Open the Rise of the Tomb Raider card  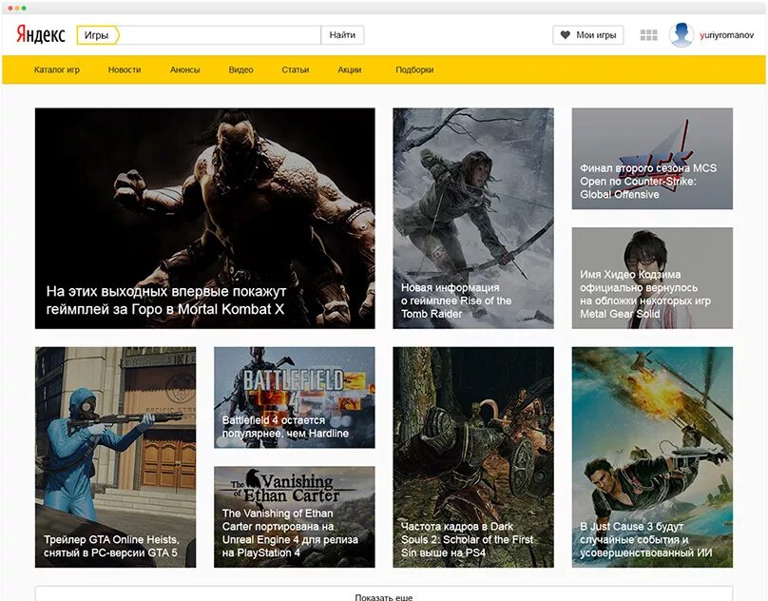tap(473, 218)
